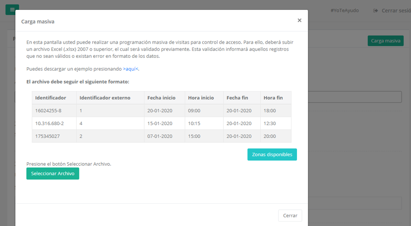Click the green hamburger menu icon
Image resolution: width=411 pixels, height=226 pixels.
[12, 9]
